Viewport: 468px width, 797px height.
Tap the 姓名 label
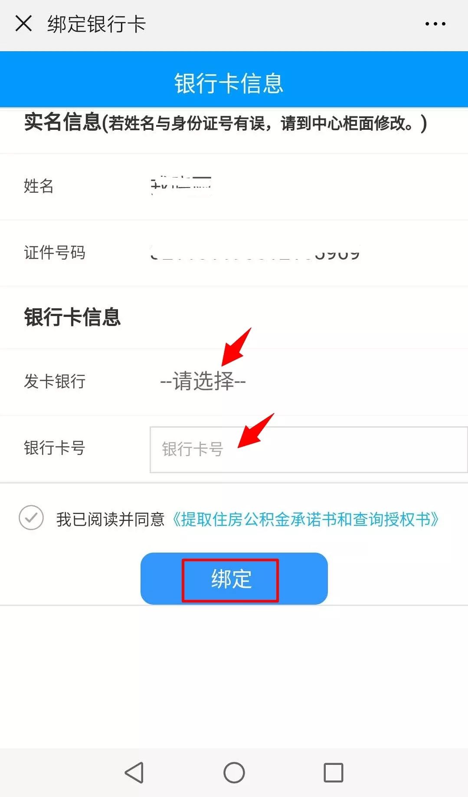tap(39, 186)
